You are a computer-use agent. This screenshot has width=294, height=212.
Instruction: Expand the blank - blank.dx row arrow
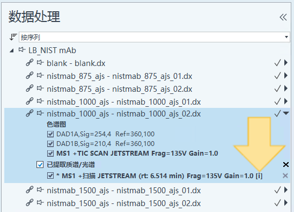(286, 62)
